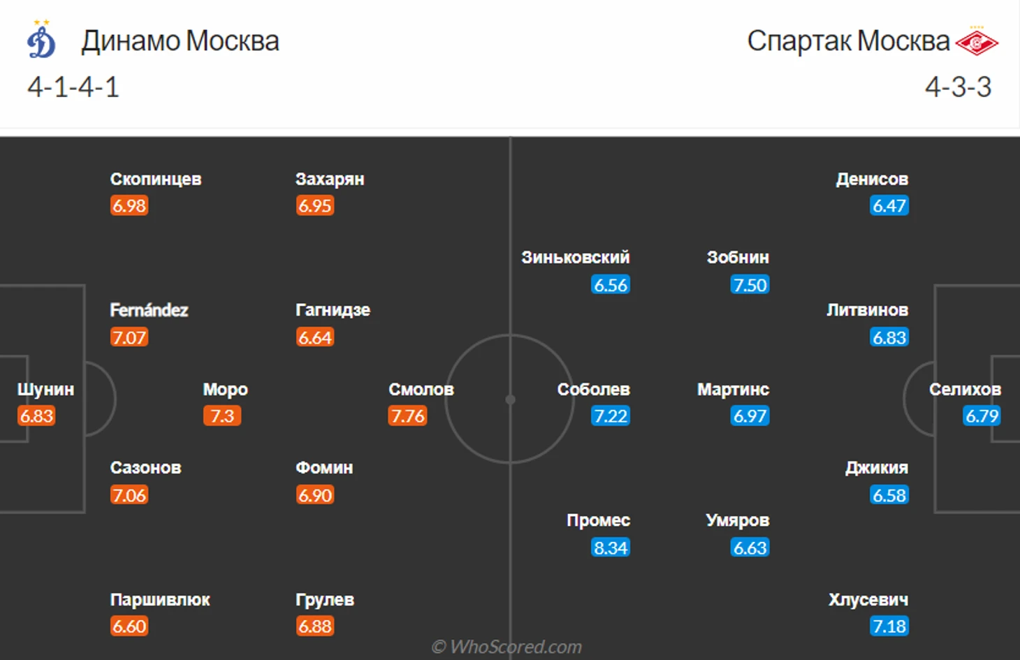Click the 4-3-3 formation label
1020x660 pixels.
click(959, 87)
